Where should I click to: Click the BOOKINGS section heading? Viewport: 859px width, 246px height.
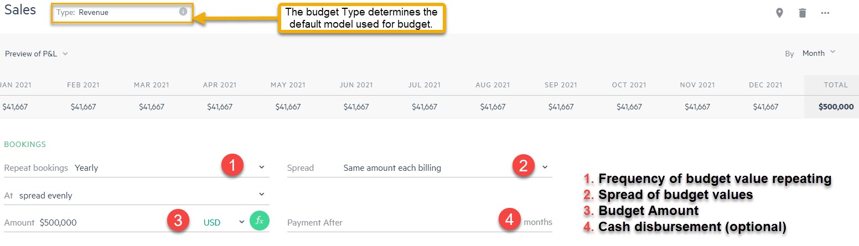[x=25, y=144]
